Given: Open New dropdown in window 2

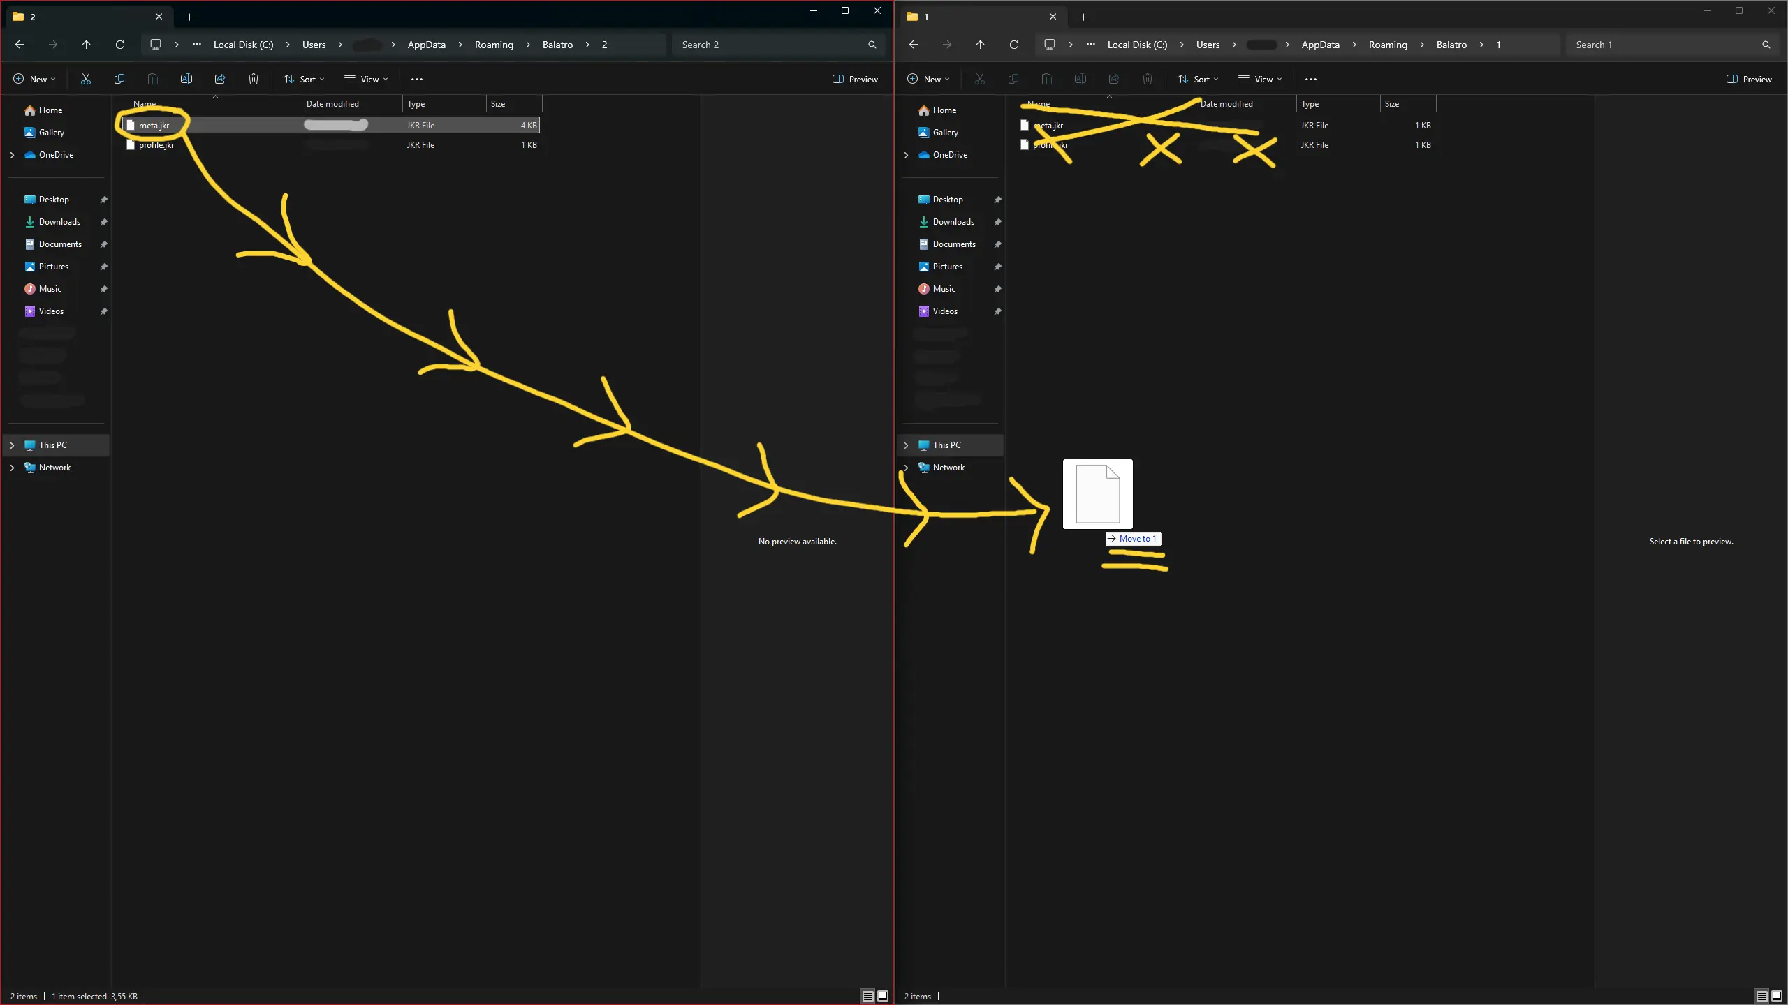Looking at the screenshot, I should coord(34,79).
